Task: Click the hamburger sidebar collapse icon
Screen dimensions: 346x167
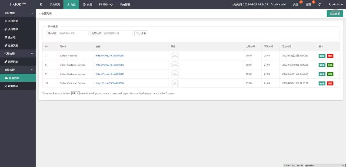Action: pos(41,5)
